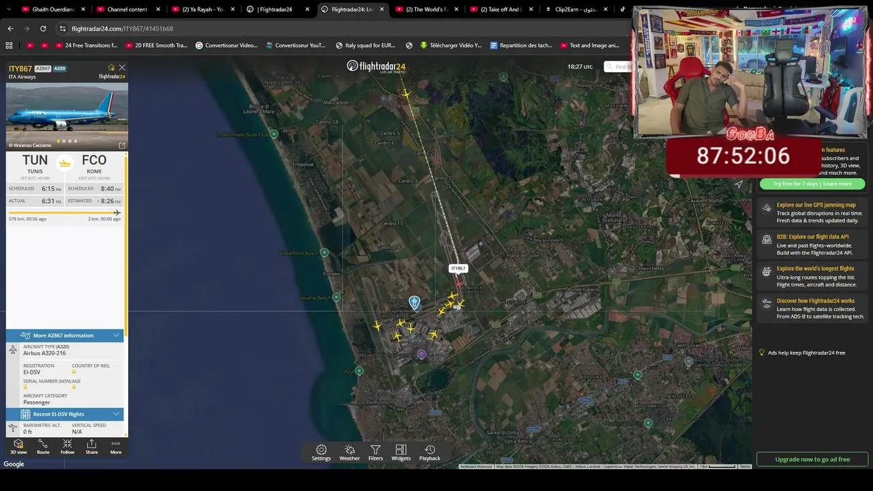Expand the Recent EI-DSV flights section

(x=65, y=414)
